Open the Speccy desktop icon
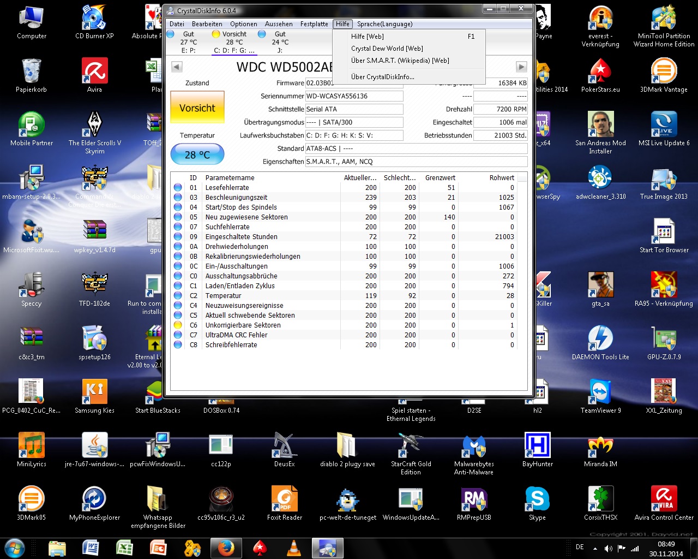 pos(31,290)
